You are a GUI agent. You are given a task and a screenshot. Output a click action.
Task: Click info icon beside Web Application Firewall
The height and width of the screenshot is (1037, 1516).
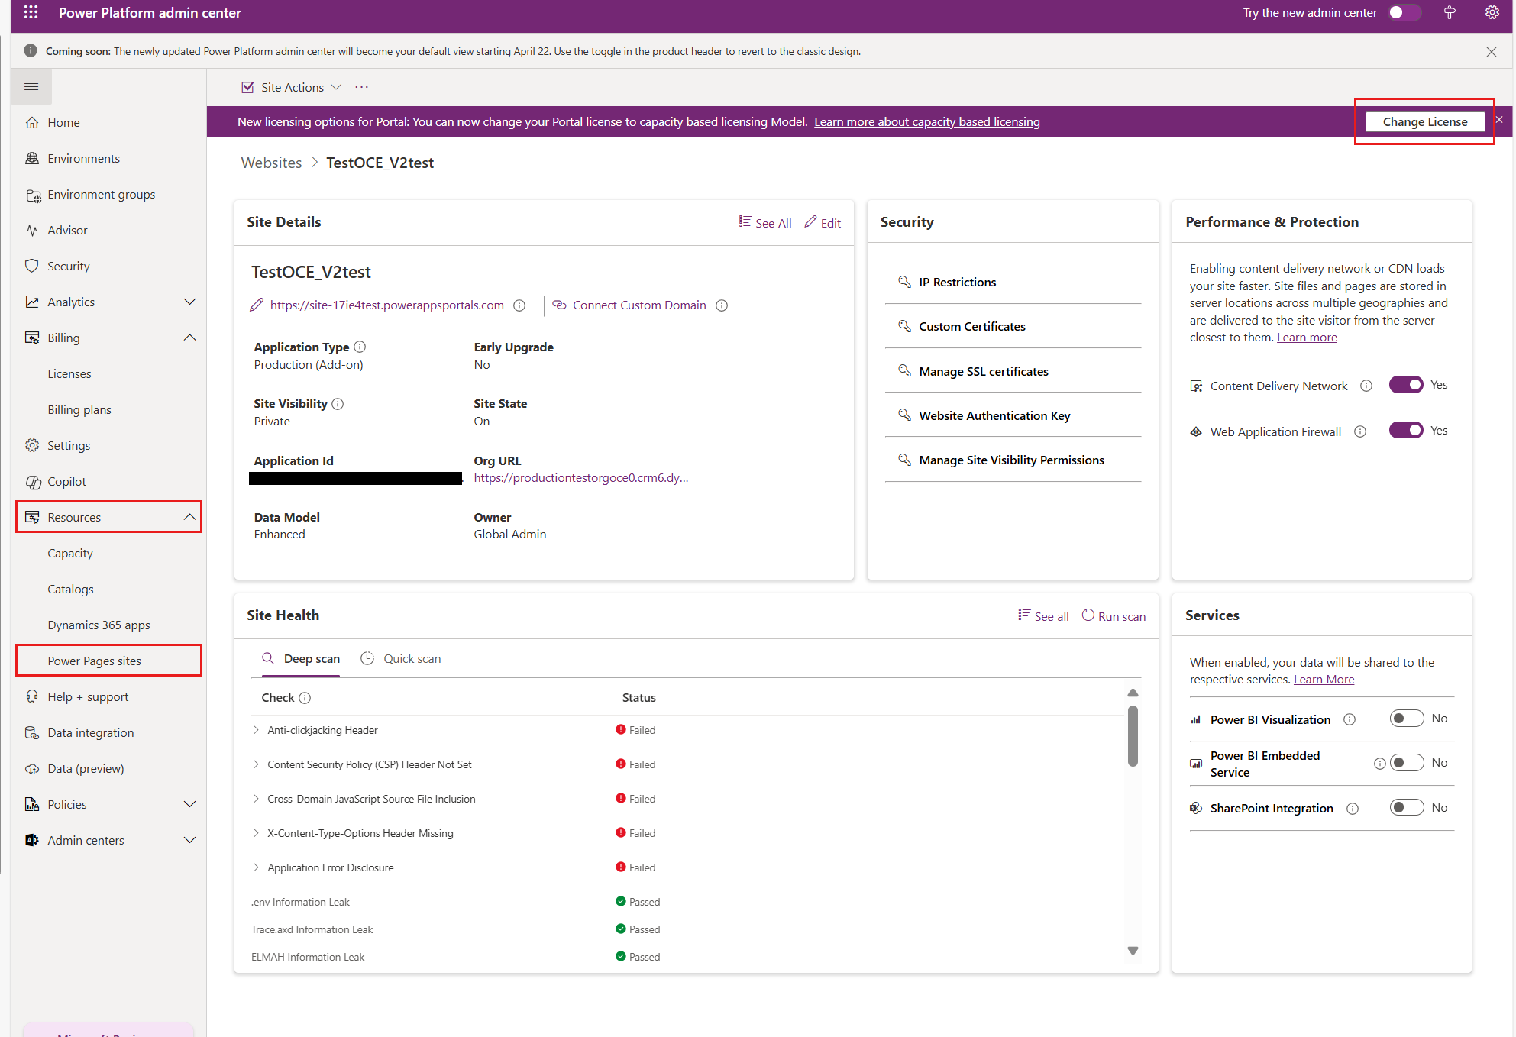point(1360,431)
